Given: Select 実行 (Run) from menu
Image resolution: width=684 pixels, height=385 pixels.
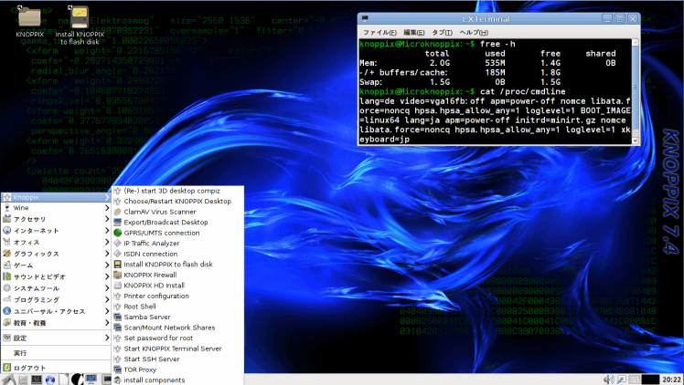Looking at the screenshot, I should (x=56, y=353).
